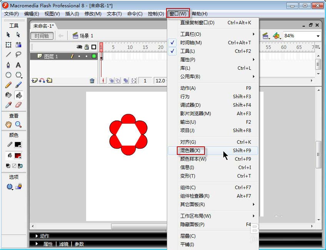The height and width of the screenshot is (250, 326).
Task: Uncheck 工具(L) in Window menu
Action: point(213,51)
